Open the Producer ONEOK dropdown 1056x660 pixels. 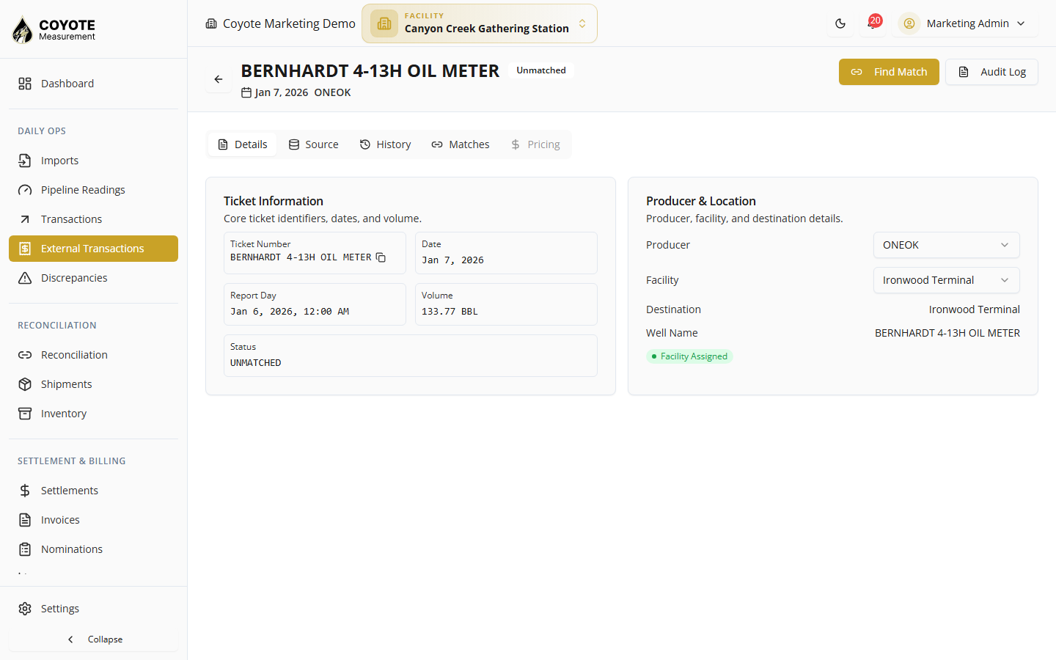tap(946, 245)
